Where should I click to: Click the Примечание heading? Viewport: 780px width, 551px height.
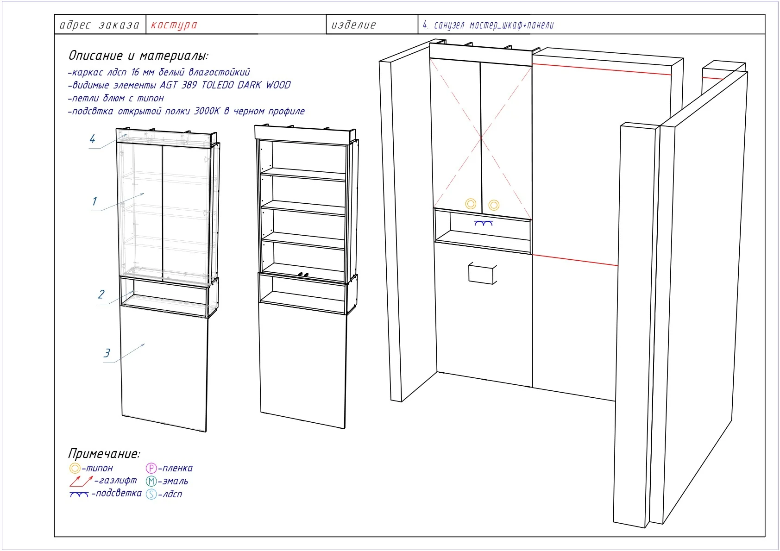(x=104, y=453)
